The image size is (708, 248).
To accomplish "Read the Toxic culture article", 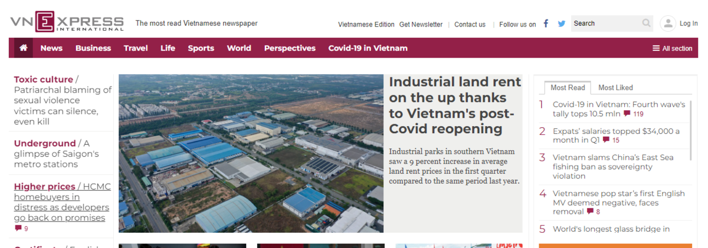I will pyautogui.click(x=63, y=100).
